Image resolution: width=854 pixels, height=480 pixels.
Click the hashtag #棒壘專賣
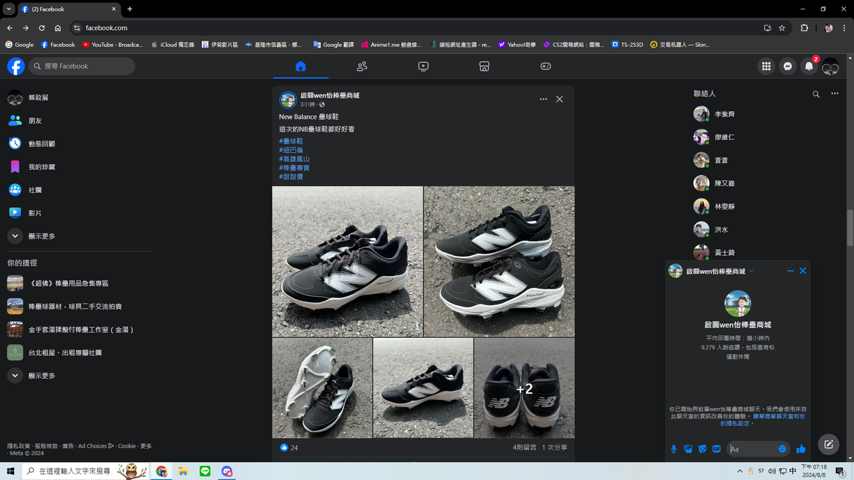click(294, 167)
